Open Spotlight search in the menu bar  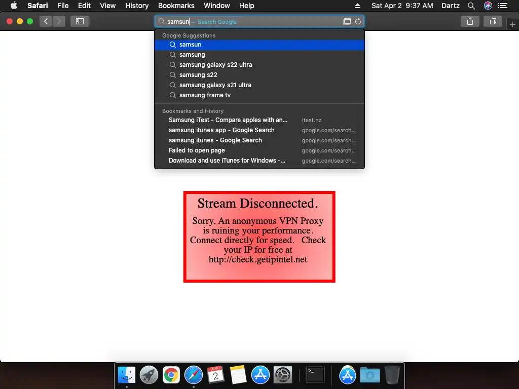pos(471,6)
